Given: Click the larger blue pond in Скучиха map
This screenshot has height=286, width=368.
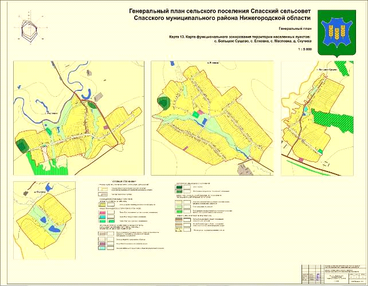Looking at the screenshot, I should [x=54, y=229].
